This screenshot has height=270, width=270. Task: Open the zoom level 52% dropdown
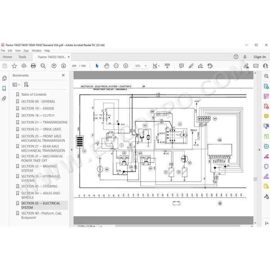(140, 66)
